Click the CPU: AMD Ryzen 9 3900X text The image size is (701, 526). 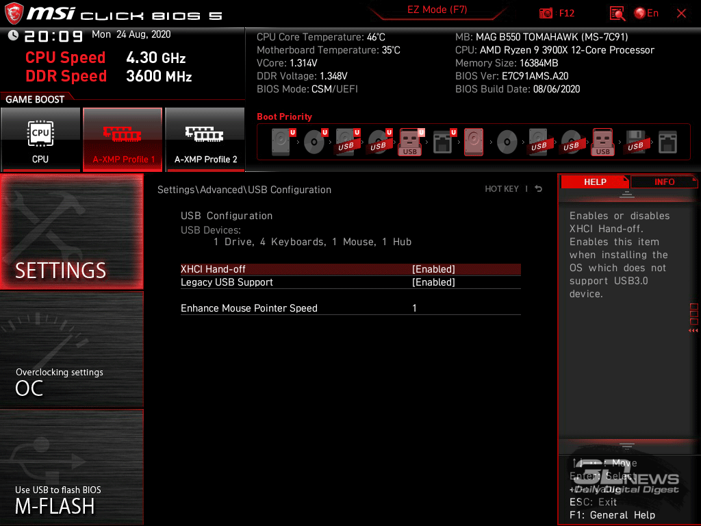(555, 50)
